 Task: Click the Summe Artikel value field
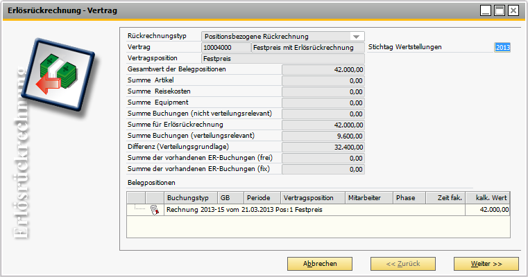pos(323,81)
